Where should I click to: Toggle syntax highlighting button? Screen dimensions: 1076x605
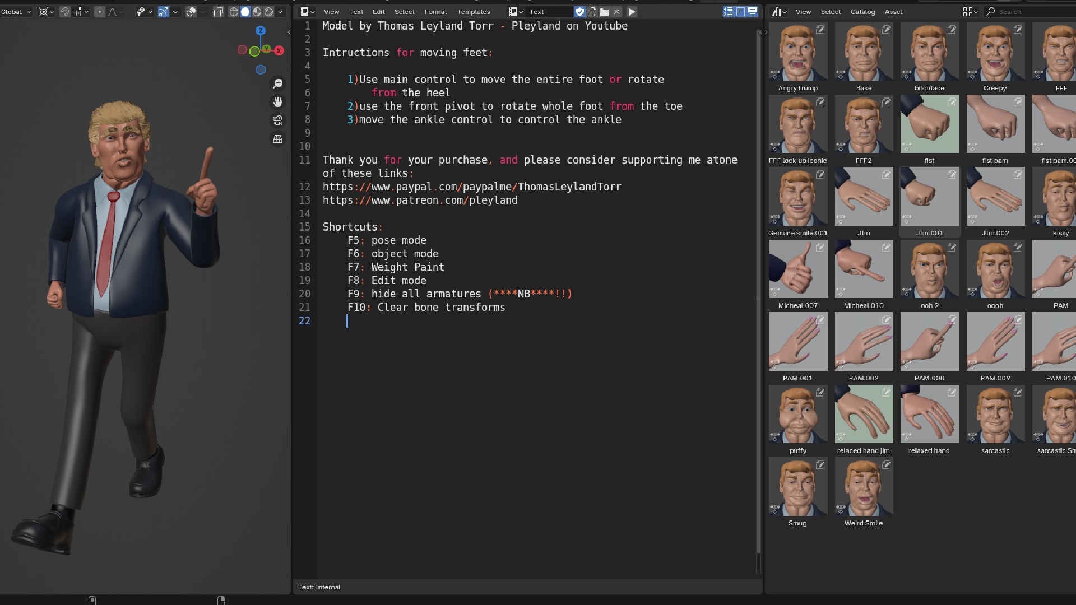pos(753,12)
